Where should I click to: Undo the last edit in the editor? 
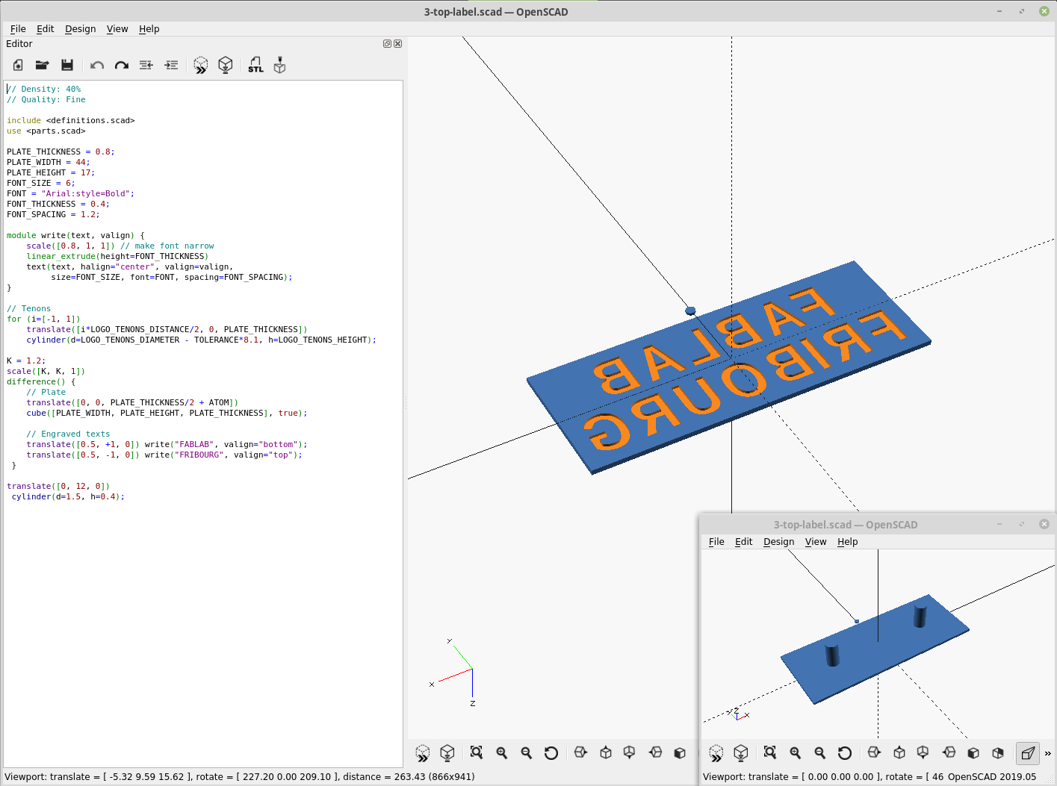point(96,65)
